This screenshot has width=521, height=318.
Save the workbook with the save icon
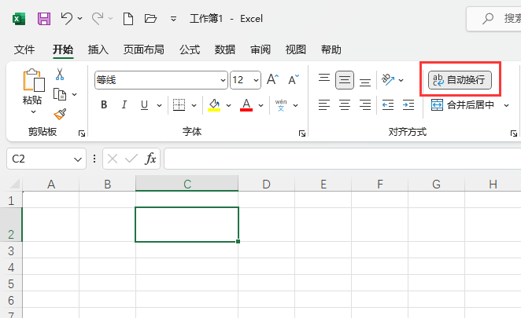[x=44, y=19]
